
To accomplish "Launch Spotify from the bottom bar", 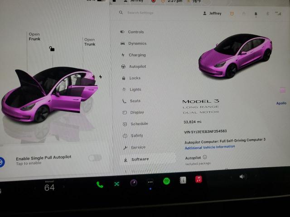I will pyautogui.click(x=166, y=181).
